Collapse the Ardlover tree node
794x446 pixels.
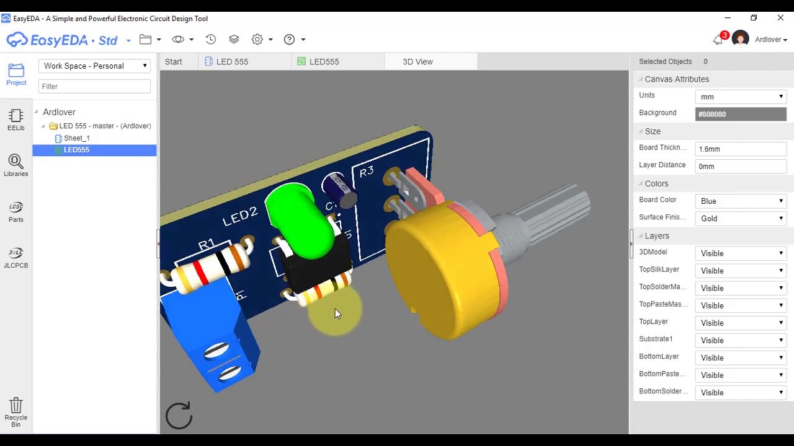[37, 112]
